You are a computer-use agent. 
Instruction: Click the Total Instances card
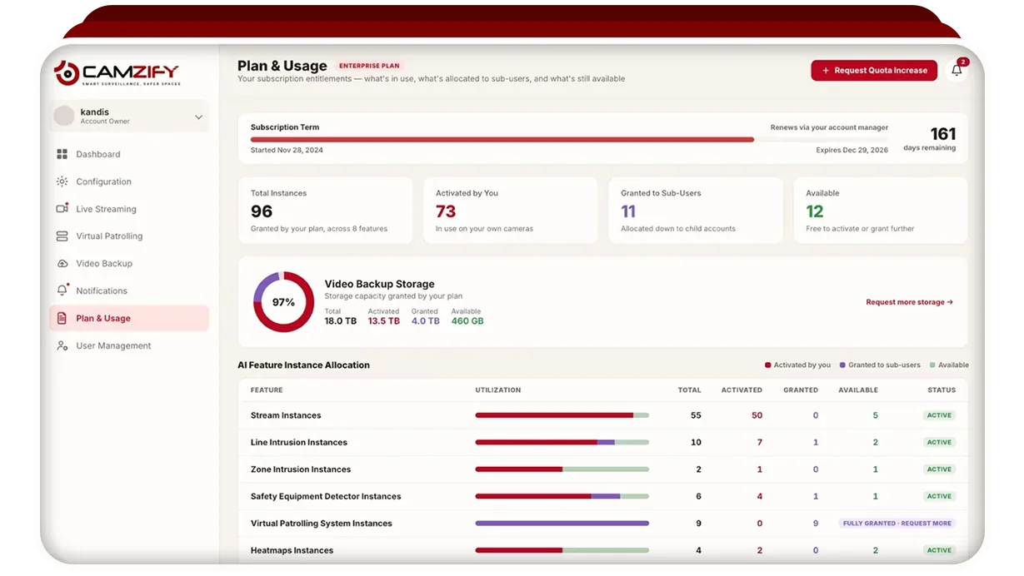[x=325, y=211]
